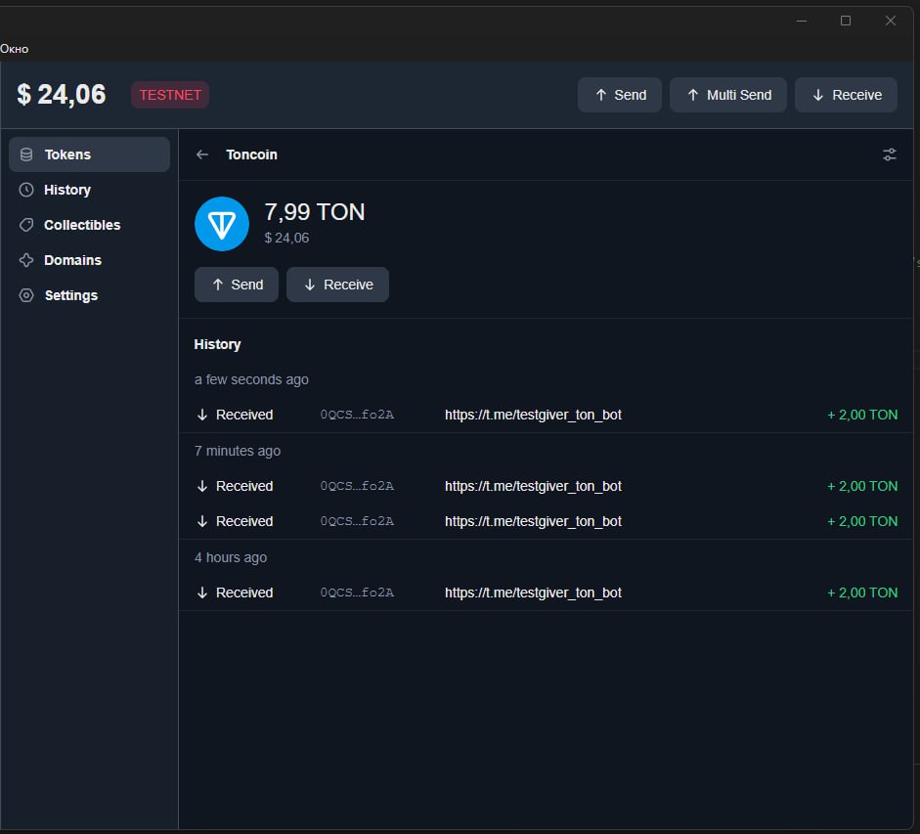
Task: Open the transaction received a few seconds ago
Action: click(x=546, y=415)
